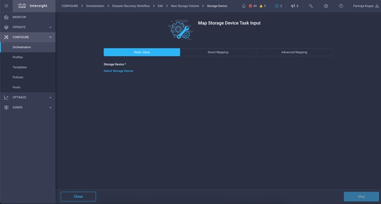Go to Disaster Recovery Workflow breadcrumb
Screen dimensions: 381x204
click(131, 6)
